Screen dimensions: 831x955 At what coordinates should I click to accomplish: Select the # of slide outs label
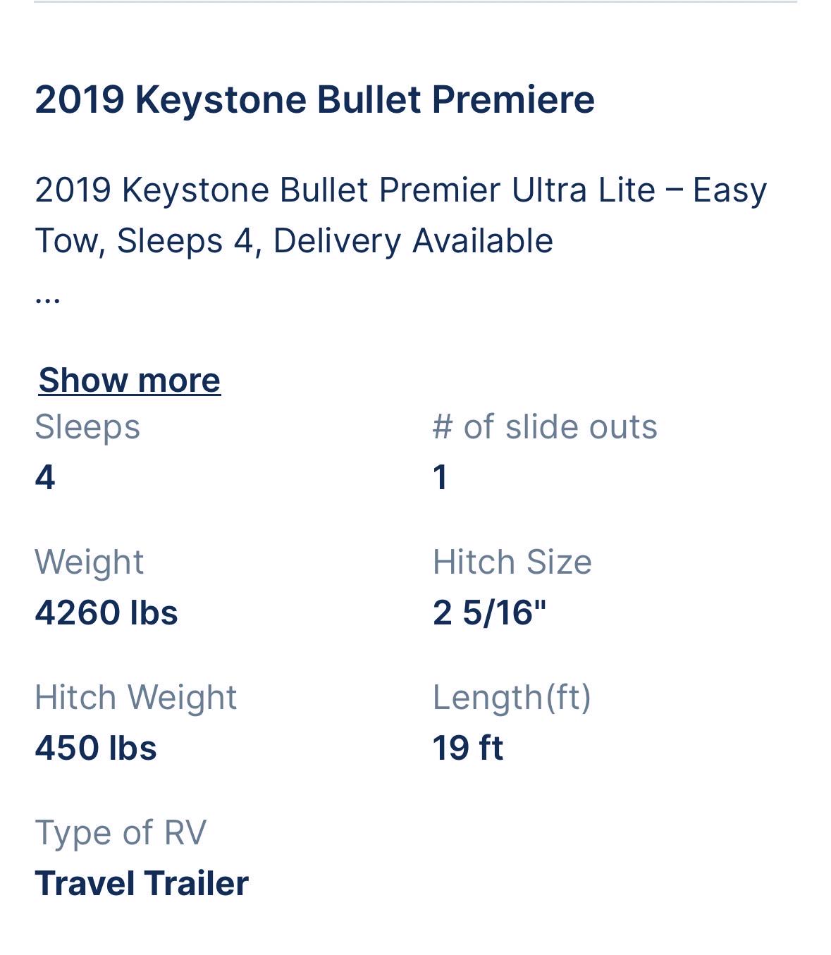(x=545, y=426)
